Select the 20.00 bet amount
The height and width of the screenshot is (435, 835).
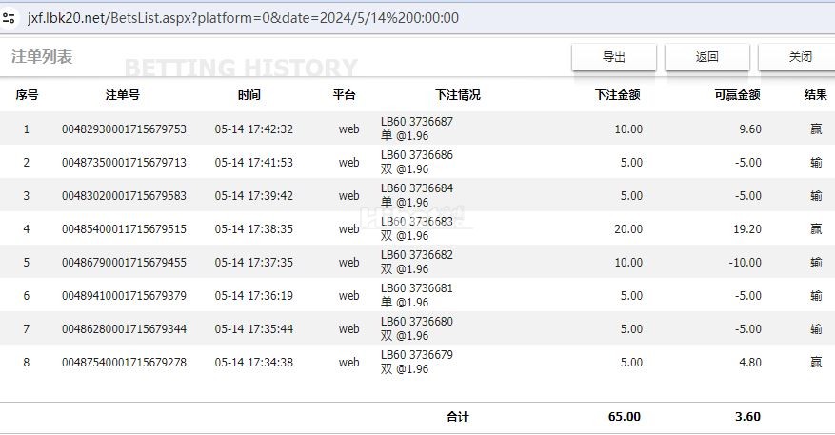click(x=628, y=229)
